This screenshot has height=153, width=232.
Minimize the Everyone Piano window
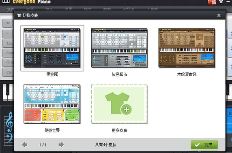[x=228, y=2]
